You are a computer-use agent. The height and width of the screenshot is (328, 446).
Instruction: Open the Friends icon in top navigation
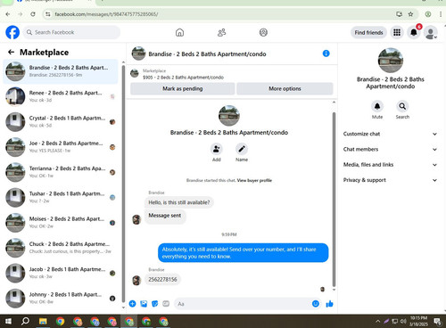[x=221, y=32]
